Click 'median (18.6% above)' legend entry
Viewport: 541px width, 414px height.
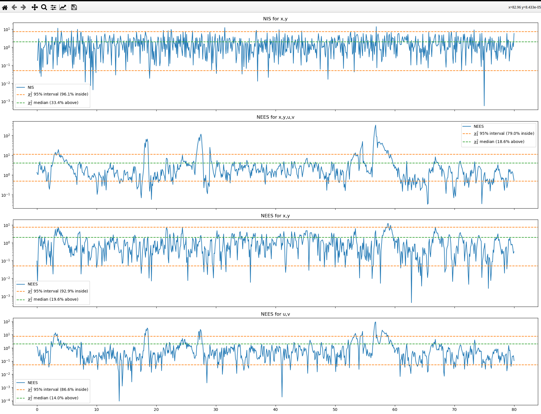coord(502,142)
